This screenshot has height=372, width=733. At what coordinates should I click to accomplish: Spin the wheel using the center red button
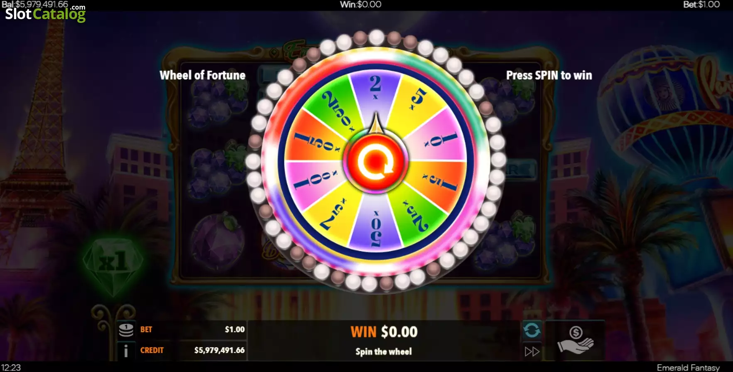(375, 163)
